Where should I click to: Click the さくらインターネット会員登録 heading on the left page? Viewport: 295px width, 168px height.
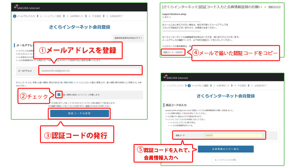click(x=79, y=27)
